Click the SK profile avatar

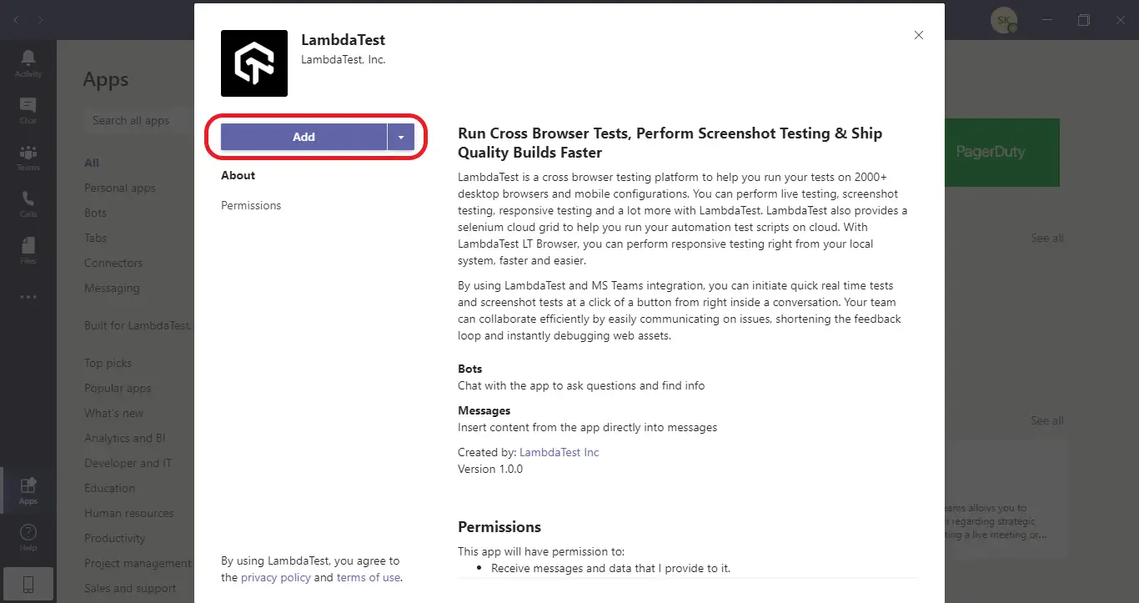pyautogui.click(x=1004, y=19)
